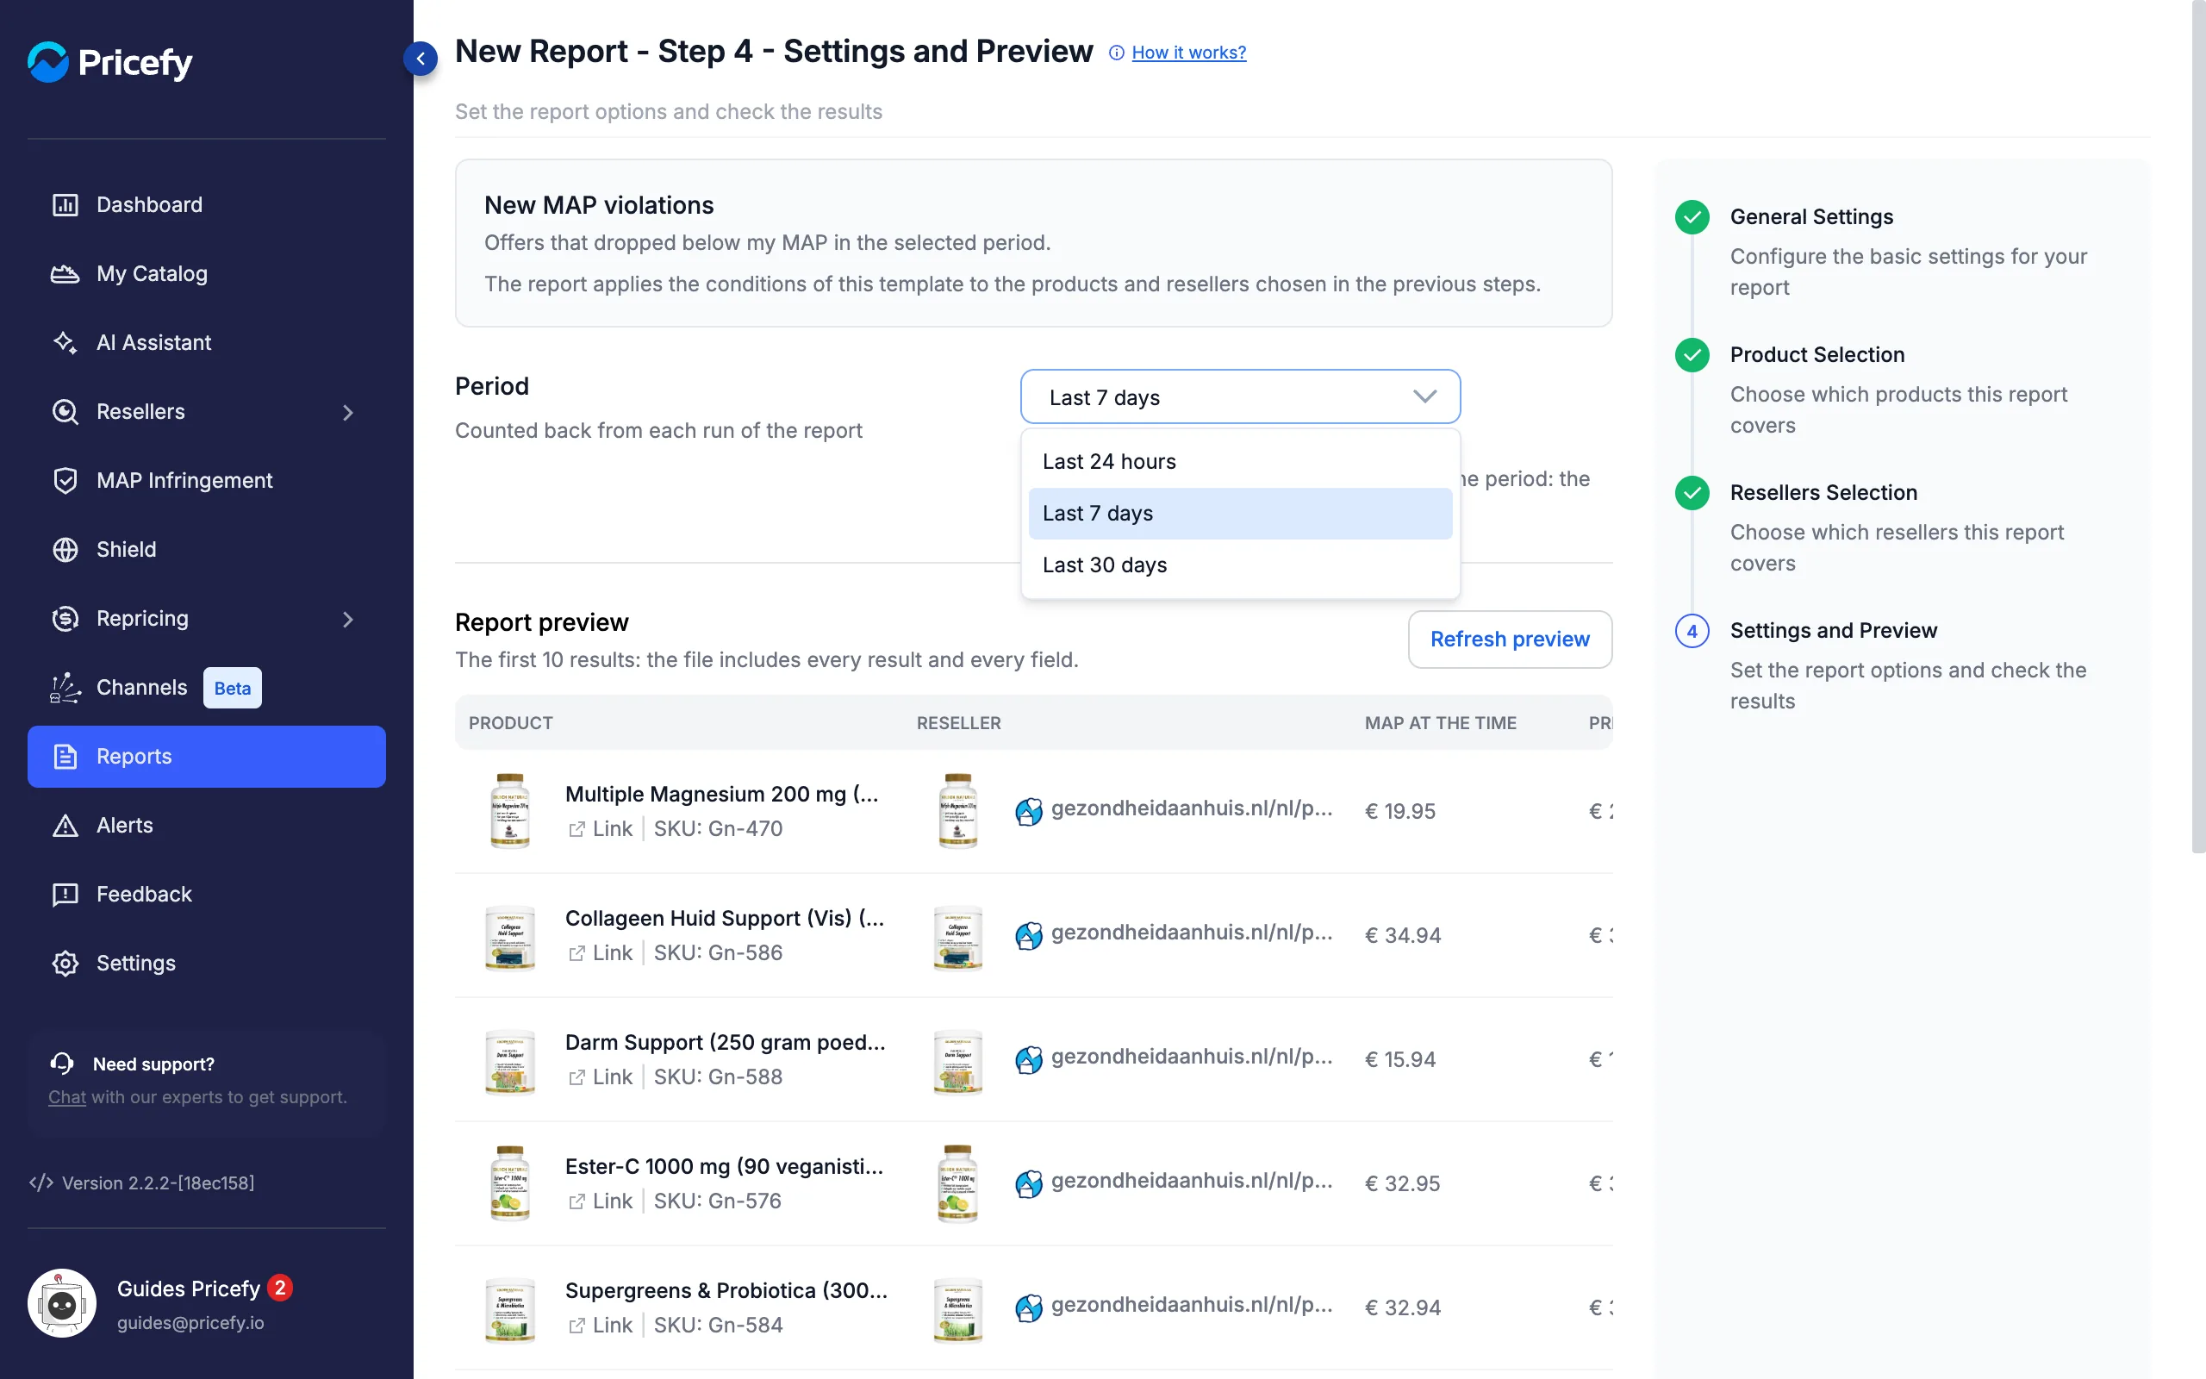Click the Settings gear icon

(65, 963)
